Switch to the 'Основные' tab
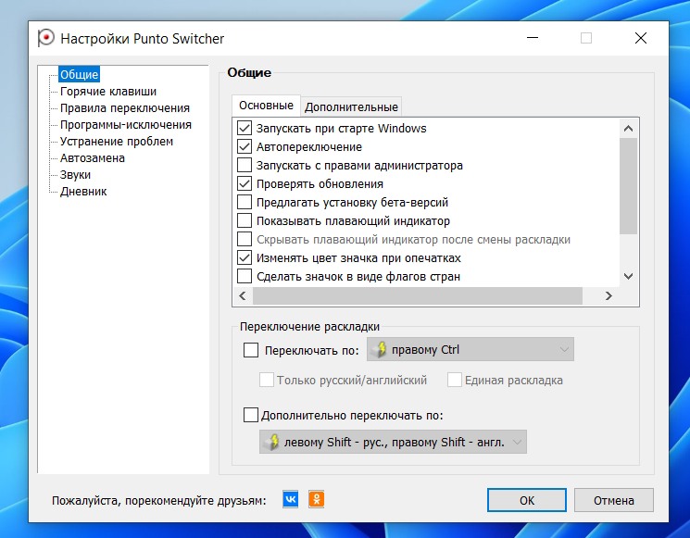 266,106
